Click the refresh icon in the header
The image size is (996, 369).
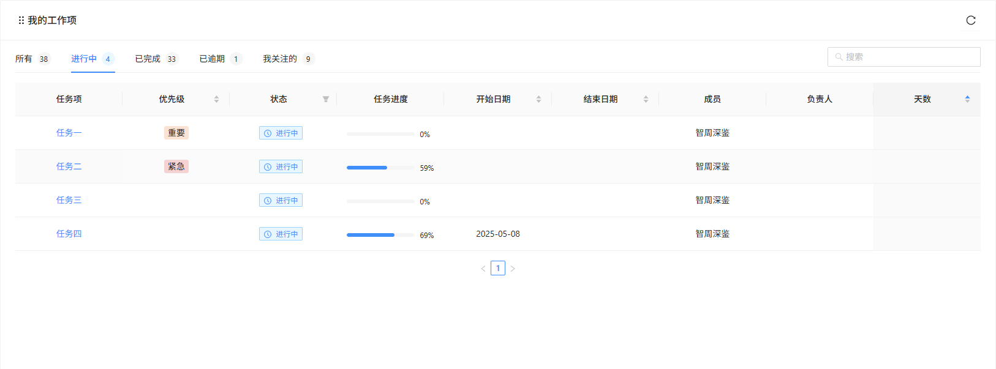tap(971, 20)
